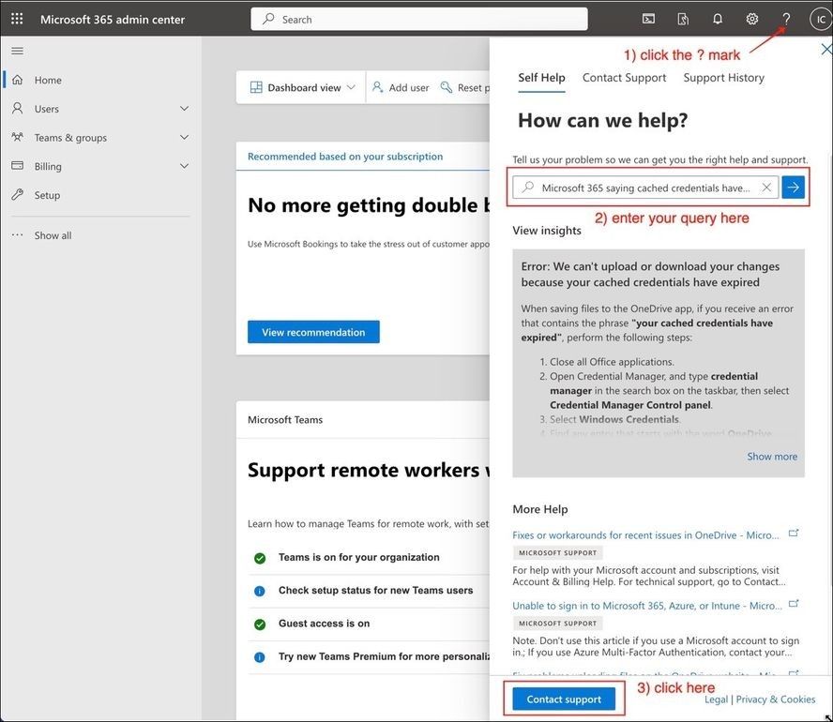Submit query via the arrow button

coord(793,187)
